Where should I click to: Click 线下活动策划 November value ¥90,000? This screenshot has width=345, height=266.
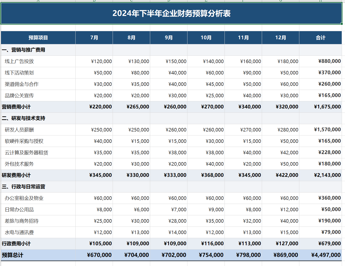coord(243,73)
